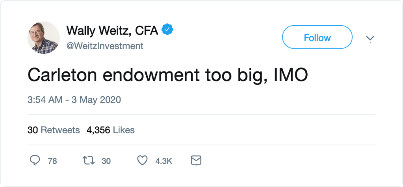Visit the @WeitzInvestment handle

105,46
